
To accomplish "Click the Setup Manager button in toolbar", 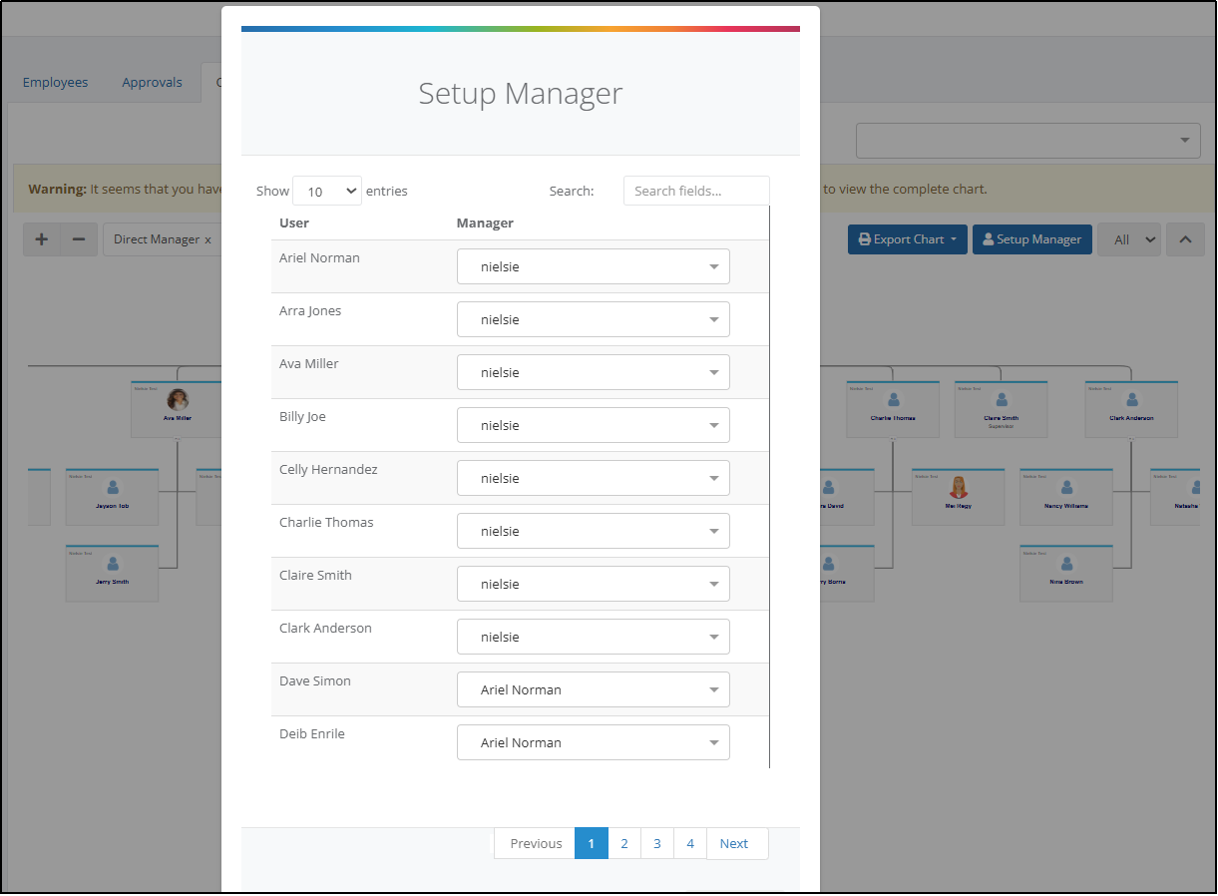I will tap(1032, 239).
